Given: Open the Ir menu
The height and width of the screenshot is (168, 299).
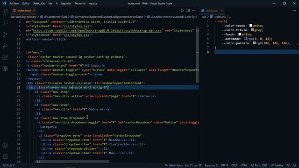Looking at the screenshot, I should [57, 3].
